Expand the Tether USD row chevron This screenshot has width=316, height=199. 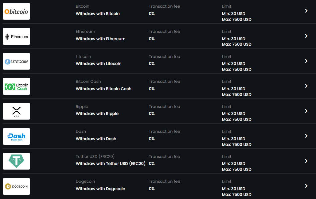[x=306, y=161]
